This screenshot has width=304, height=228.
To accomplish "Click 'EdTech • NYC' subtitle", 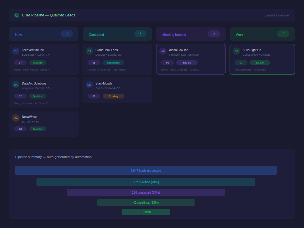I will point(30,122).
